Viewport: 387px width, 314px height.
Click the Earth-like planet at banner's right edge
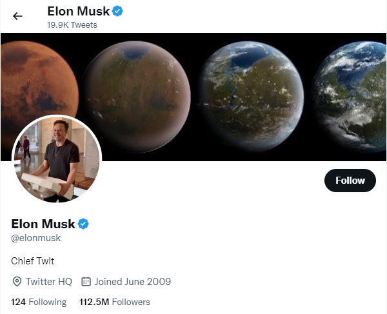pos(355,97)
